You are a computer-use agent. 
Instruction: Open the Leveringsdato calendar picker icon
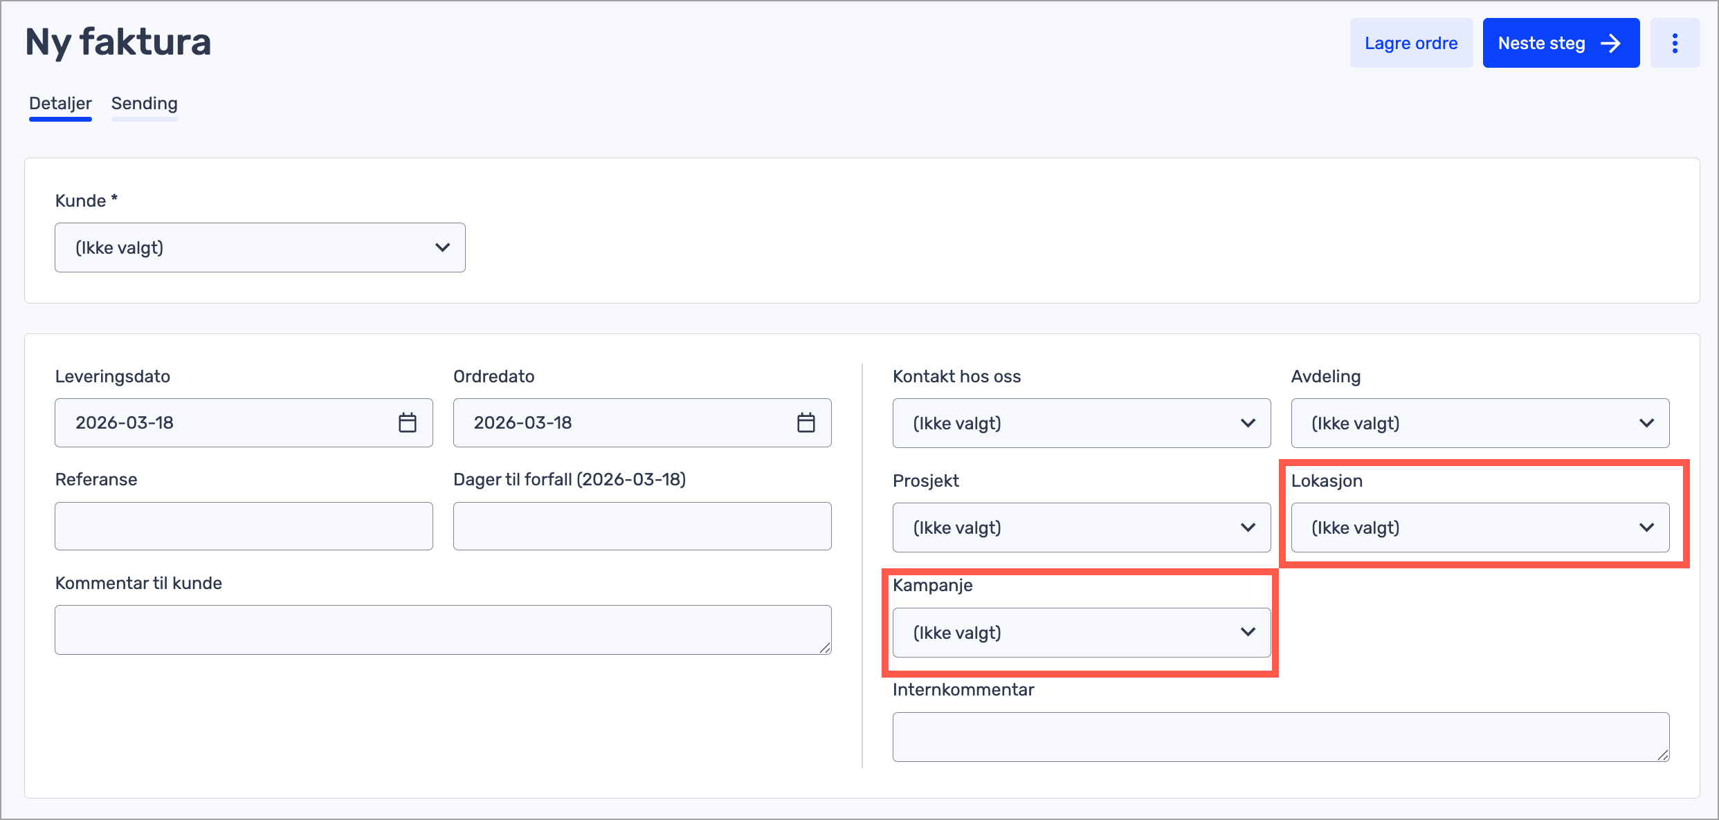(408, 422)
